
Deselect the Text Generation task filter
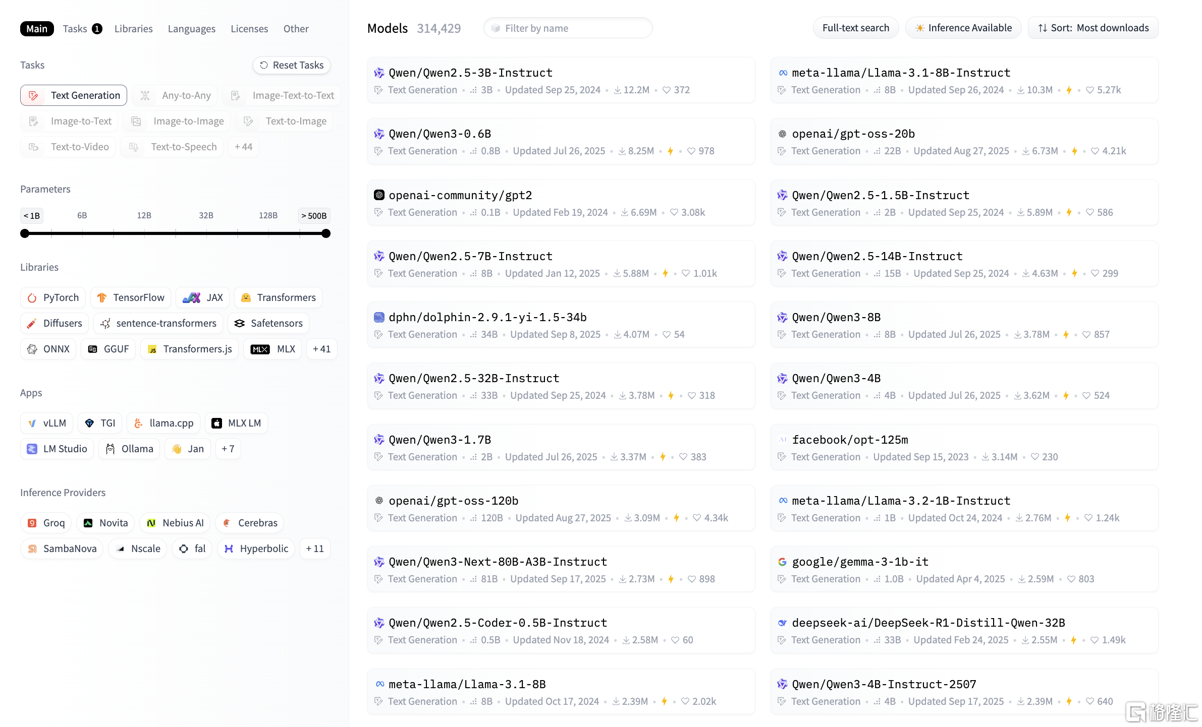click(x=74, y=95)
